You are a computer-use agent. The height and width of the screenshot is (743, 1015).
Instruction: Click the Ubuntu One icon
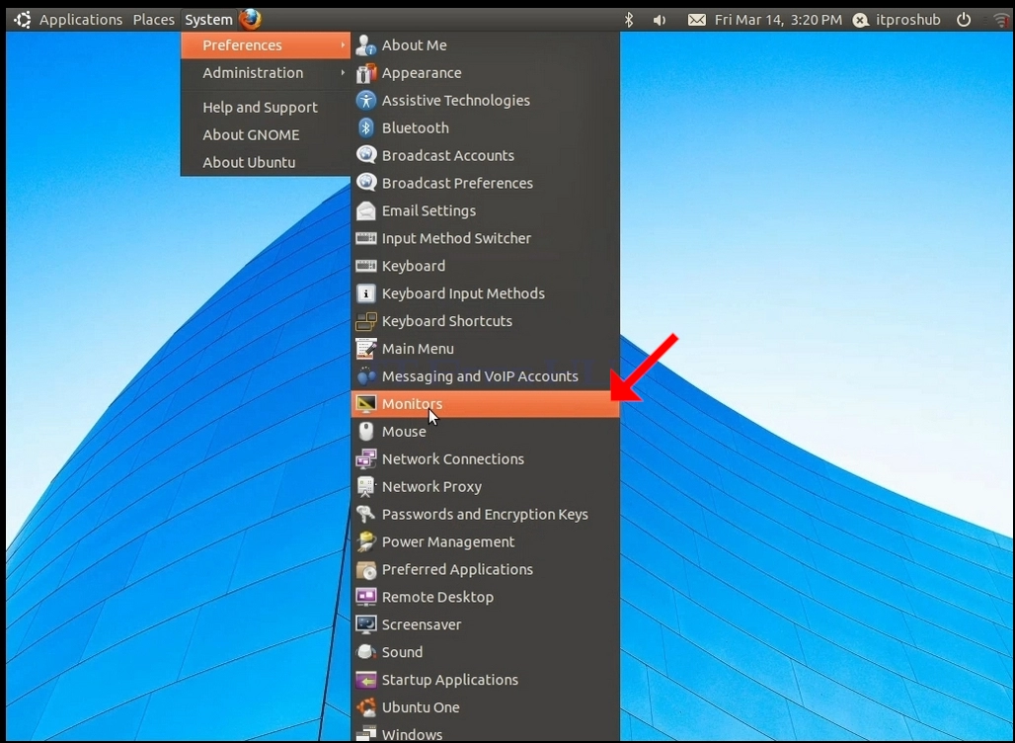coord(365,707)
